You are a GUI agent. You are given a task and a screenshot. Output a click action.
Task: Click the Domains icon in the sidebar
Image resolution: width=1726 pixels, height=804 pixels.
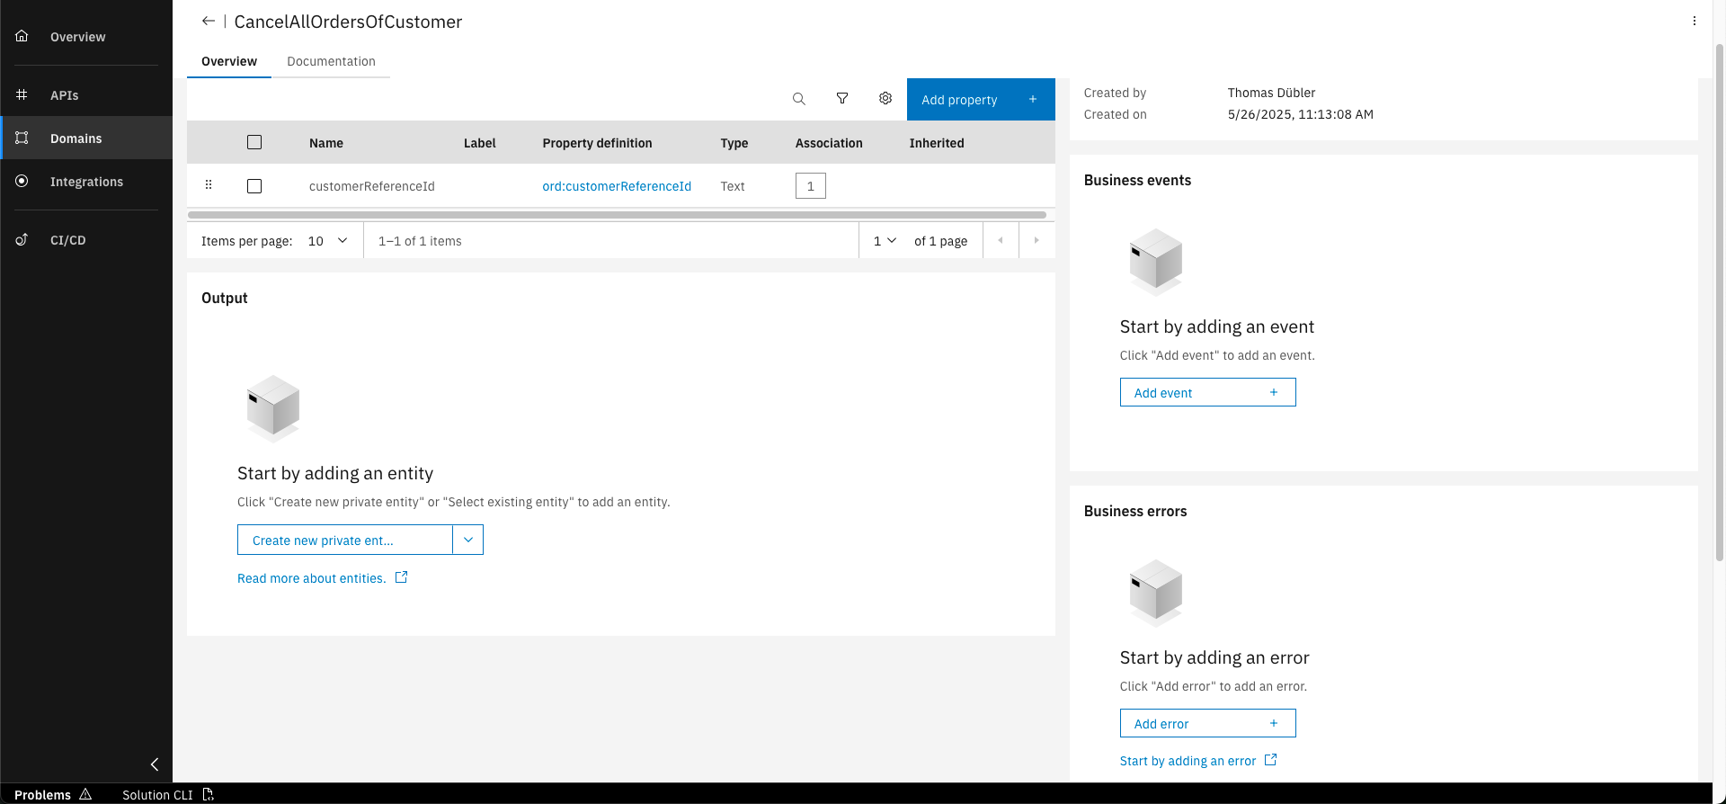[x=22, y=138]
